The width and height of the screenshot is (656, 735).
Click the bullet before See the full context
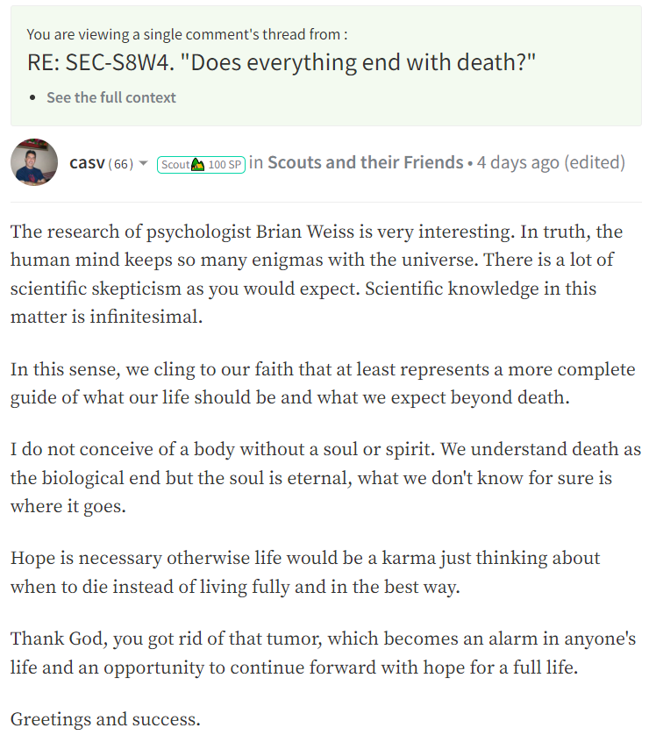pyautogui.click(x=32, y=98)
